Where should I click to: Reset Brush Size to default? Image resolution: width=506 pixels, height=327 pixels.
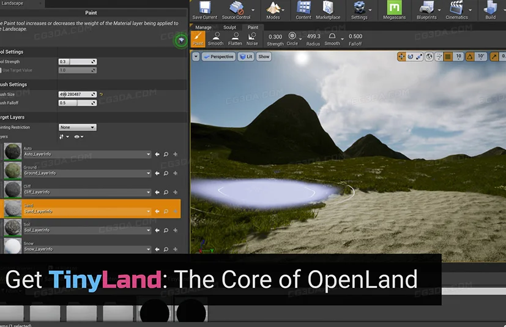point(101,94)
